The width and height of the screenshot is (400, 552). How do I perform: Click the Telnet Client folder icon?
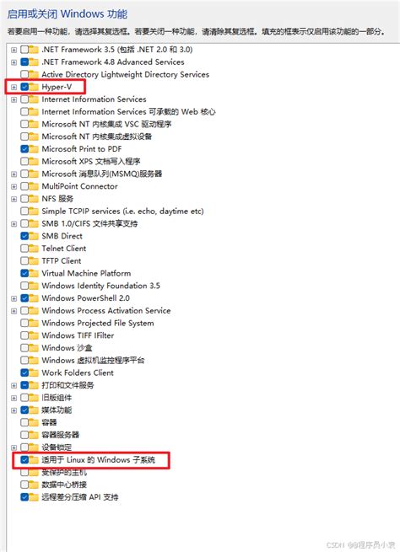pyautogui.click(x=34, y=249)
